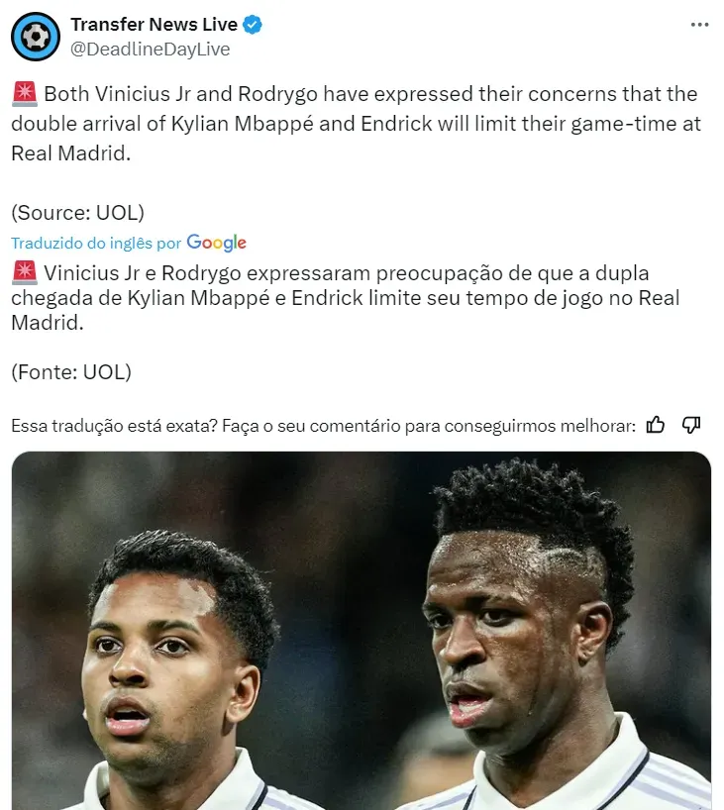The width and height of the screenshot is (724, 810).
Task: Open the @DeadlineDayLive handle link
Action: [150, 50]
